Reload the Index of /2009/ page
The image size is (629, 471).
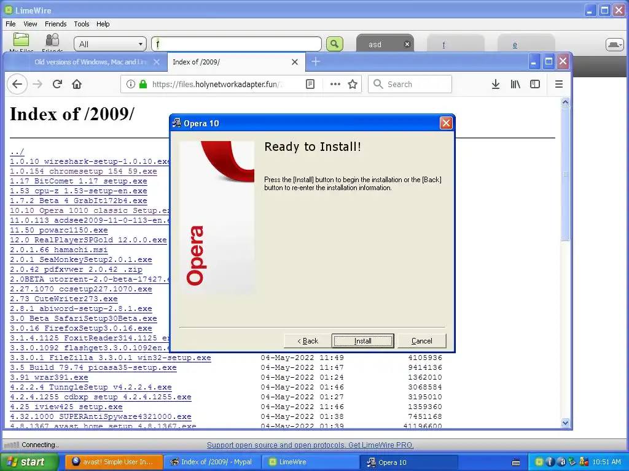tap(57, 84)
